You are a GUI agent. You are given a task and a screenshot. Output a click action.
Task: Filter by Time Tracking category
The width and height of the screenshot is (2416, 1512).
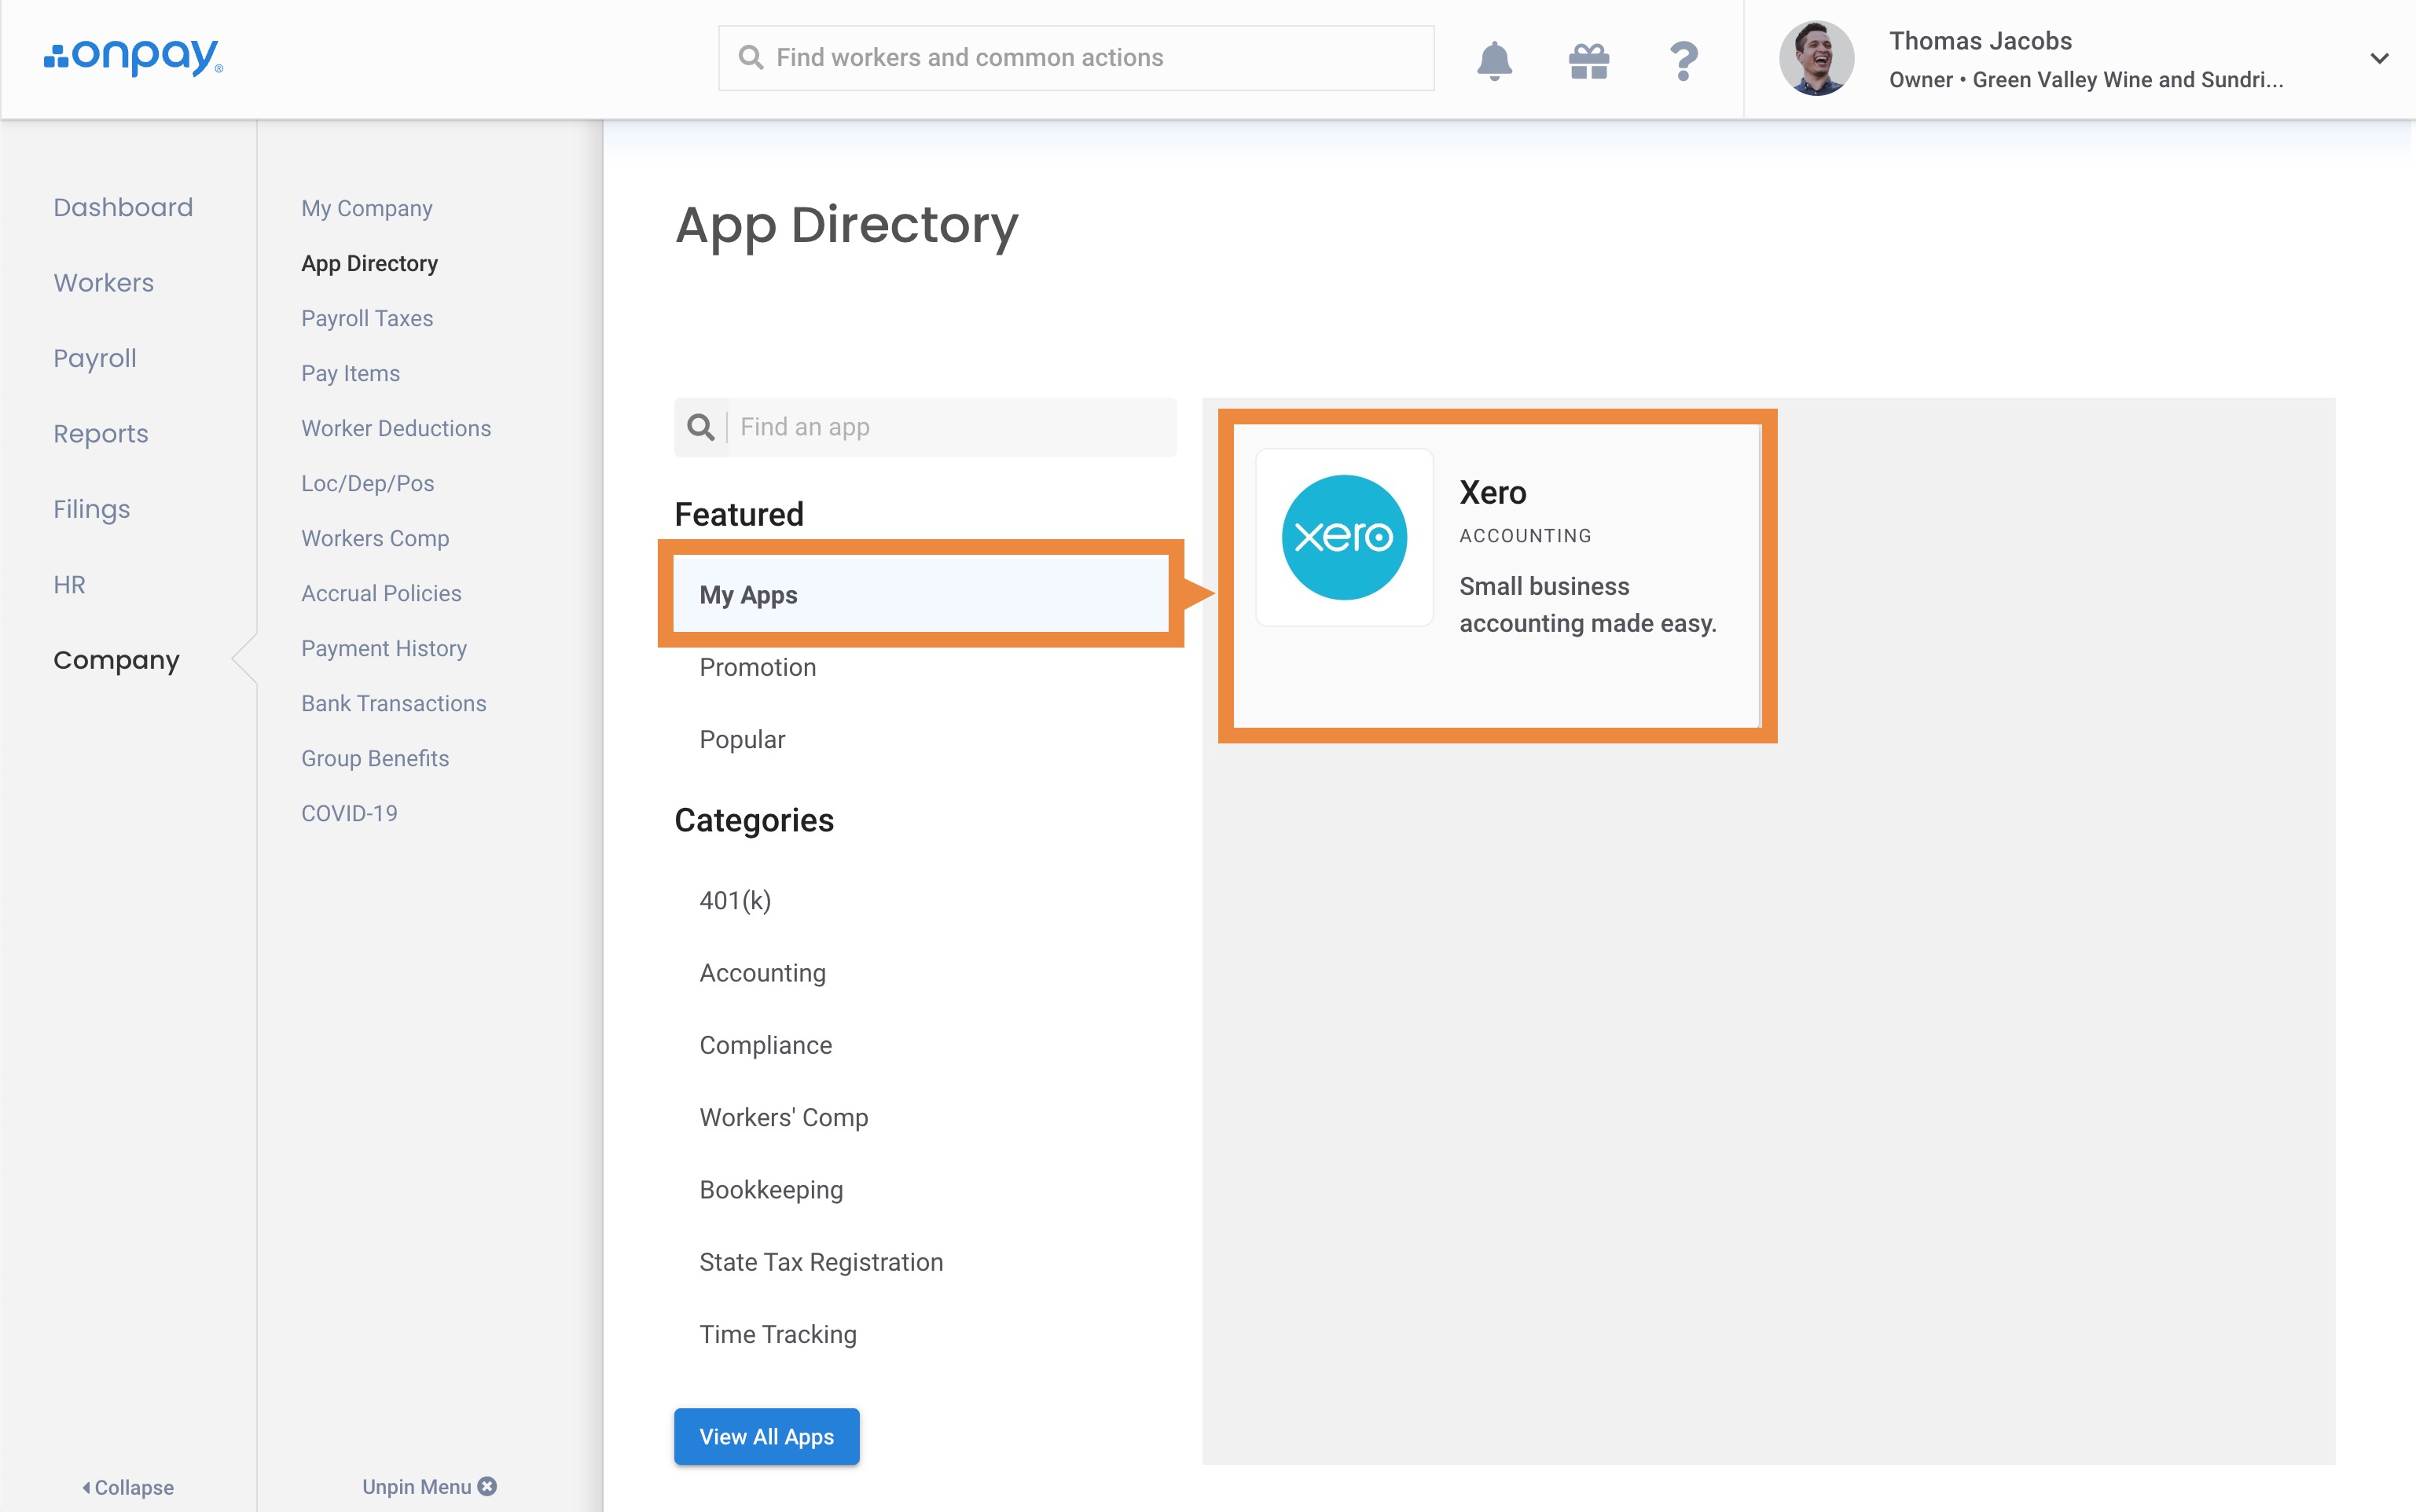pyautogui.click(x=777, y=1334)
